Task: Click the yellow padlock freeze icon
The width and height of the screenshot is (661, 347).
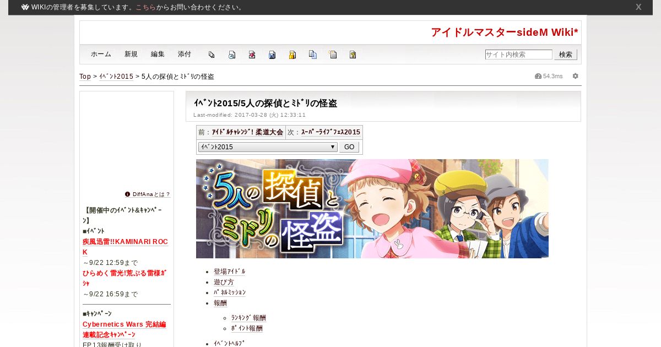Action: pos(292,55)
